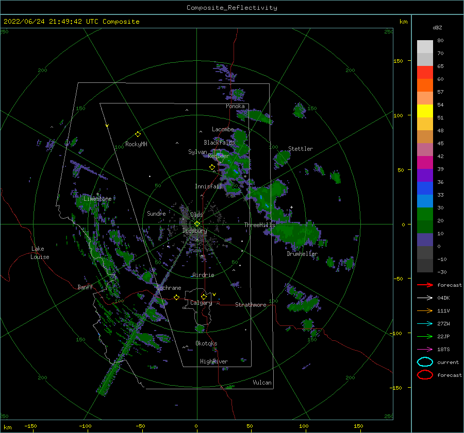464x433 pixels.
Task: Click the red 65 dBZ color swatch
Action: coord(425,73)
